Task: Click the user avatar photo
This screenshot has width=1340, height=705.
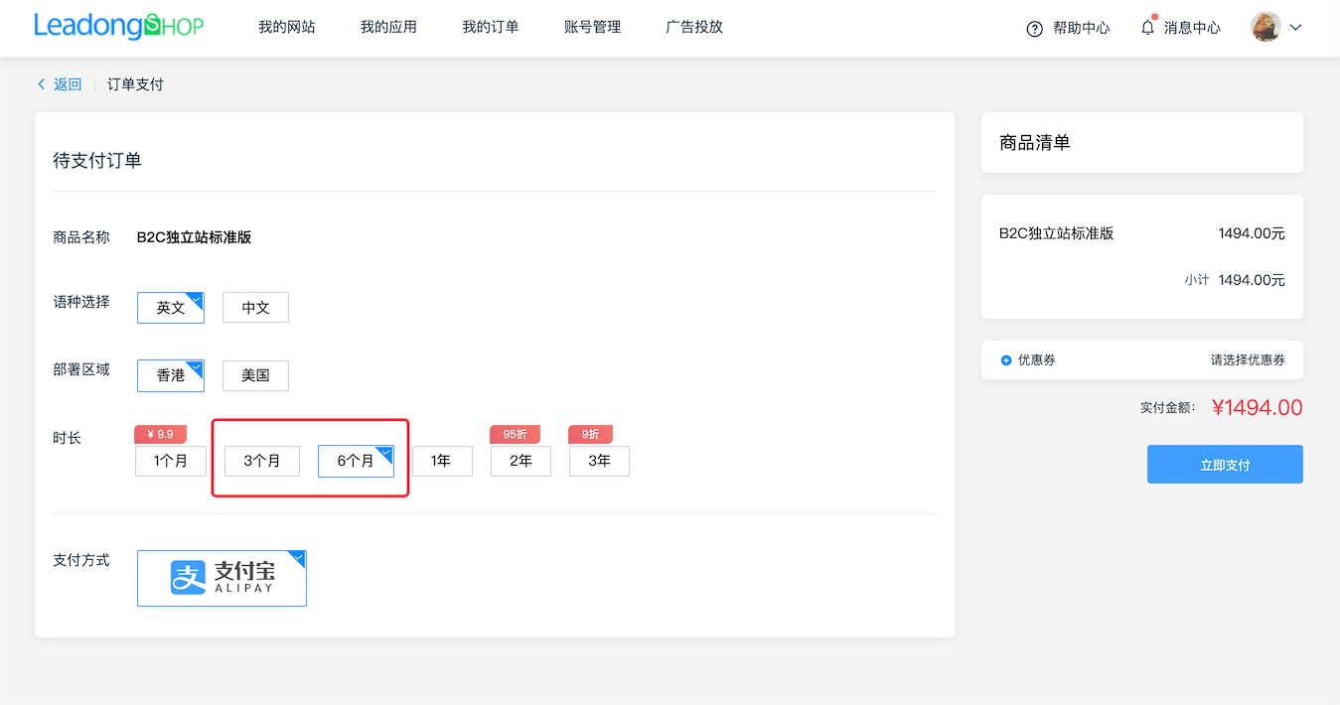Action: tap(1266, 27)
